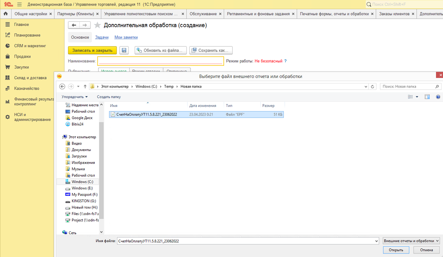Open Финансовый результат и контроллинг section
The width and height of the screenshot is (443, 257).
coord(34,102)
